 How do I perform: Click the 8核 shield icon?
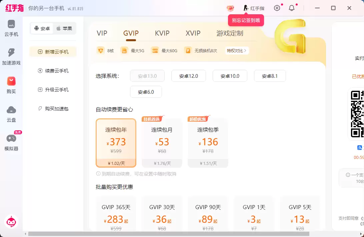[x=101, y=50]
